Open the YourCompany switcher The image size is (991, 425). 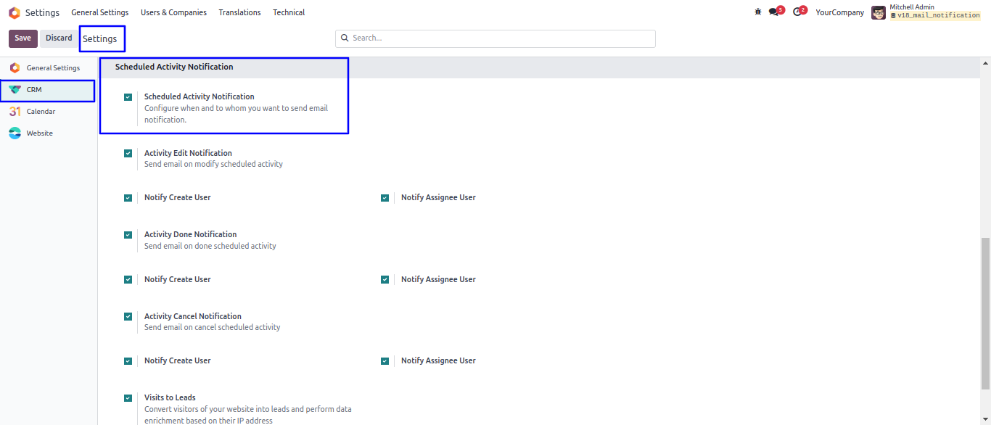(x=839, y=12)
